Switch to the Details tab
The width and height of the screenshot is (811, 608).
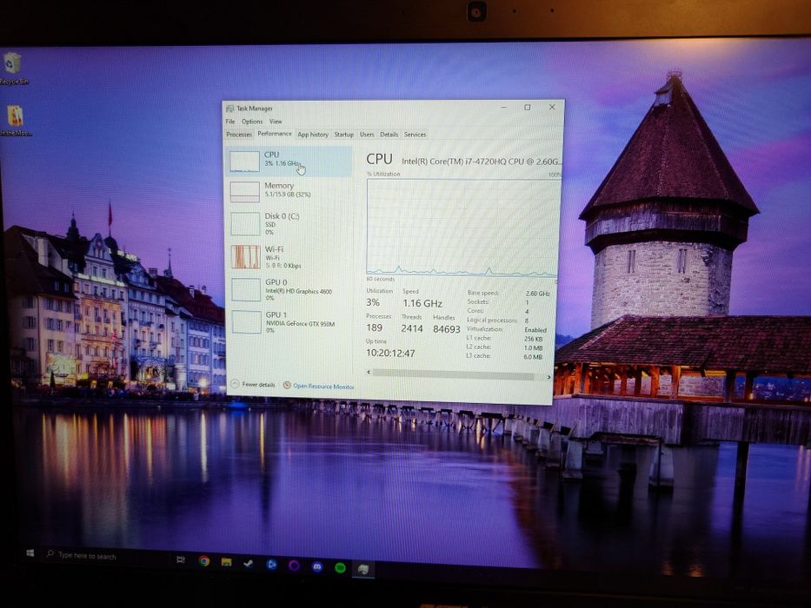[x=389, y=135]
